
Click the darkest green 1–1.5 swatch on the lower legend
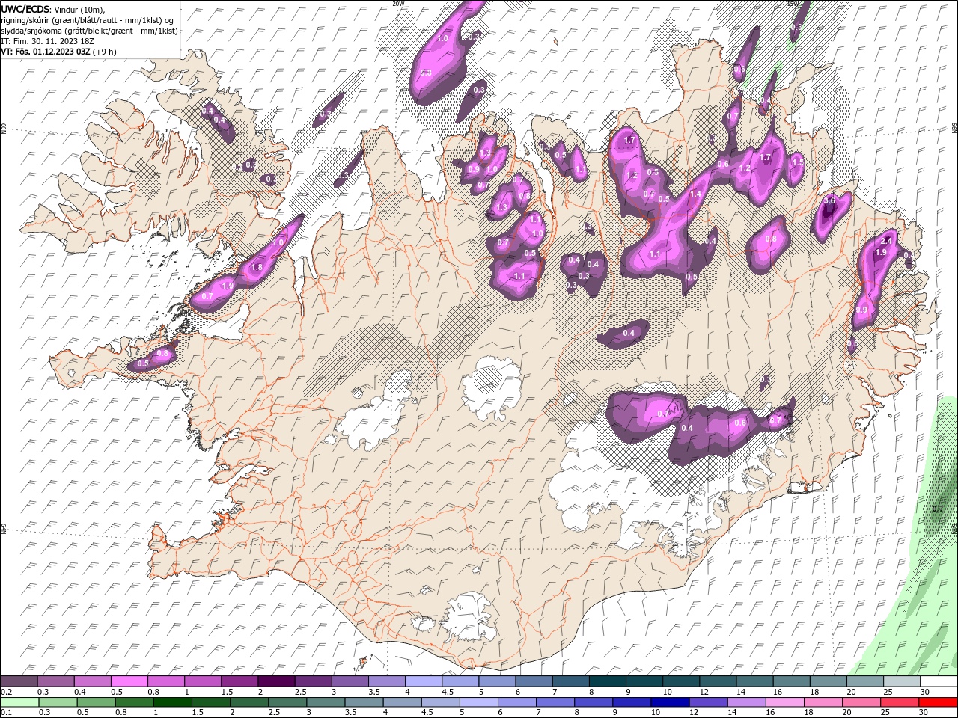[171, 702]
